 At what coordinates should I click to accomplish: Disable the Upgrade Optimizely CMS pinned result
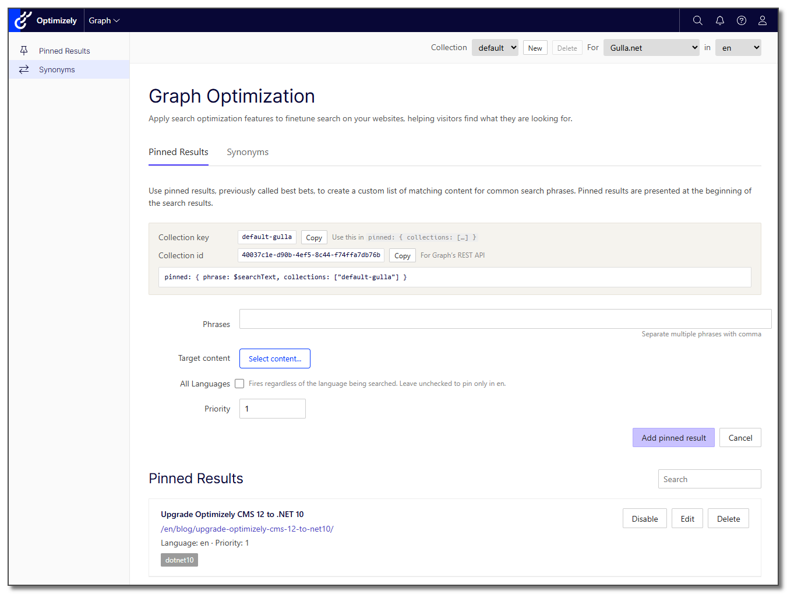point(645,518)
